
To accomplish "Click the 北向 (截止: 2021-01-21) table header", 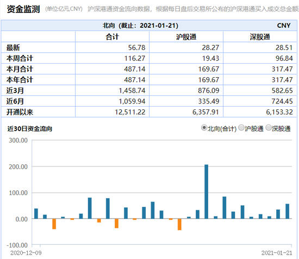I will pyautogui.click(x=141, y=26).
